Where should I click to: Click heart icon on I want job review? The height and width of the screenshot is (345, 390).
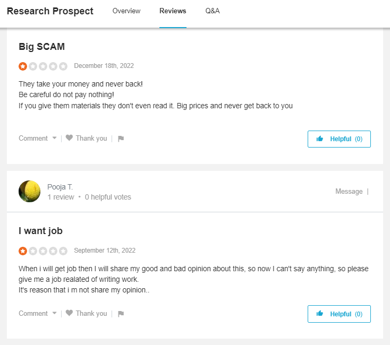coord(69,313)
